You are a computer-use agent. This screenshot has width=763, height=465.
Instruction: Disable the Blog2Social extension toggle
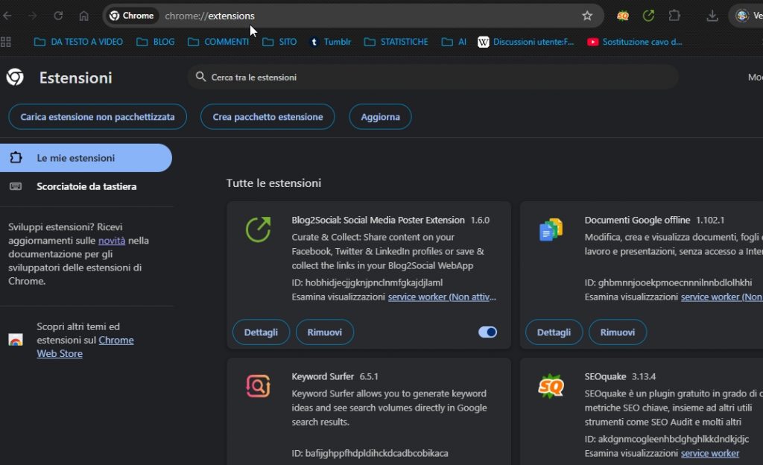487,332
